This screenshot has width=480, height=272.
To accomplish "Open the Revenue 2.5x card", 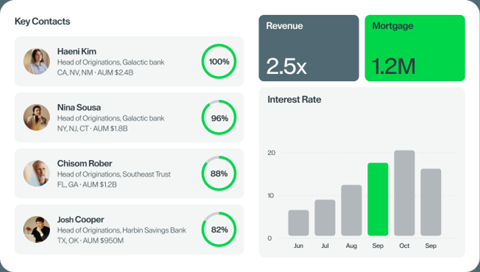I will click(309, 48).
